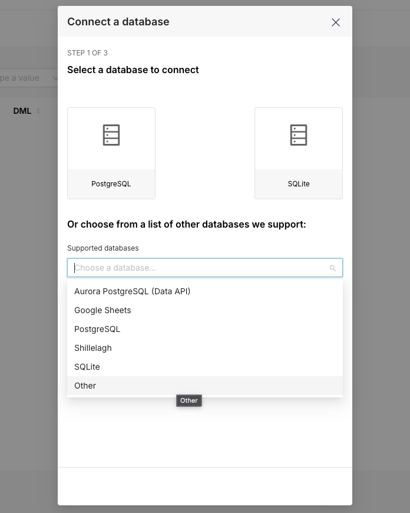410x513 pixels.
Task: Click the SQLite label on preferred card
Action: click(299, 184)
